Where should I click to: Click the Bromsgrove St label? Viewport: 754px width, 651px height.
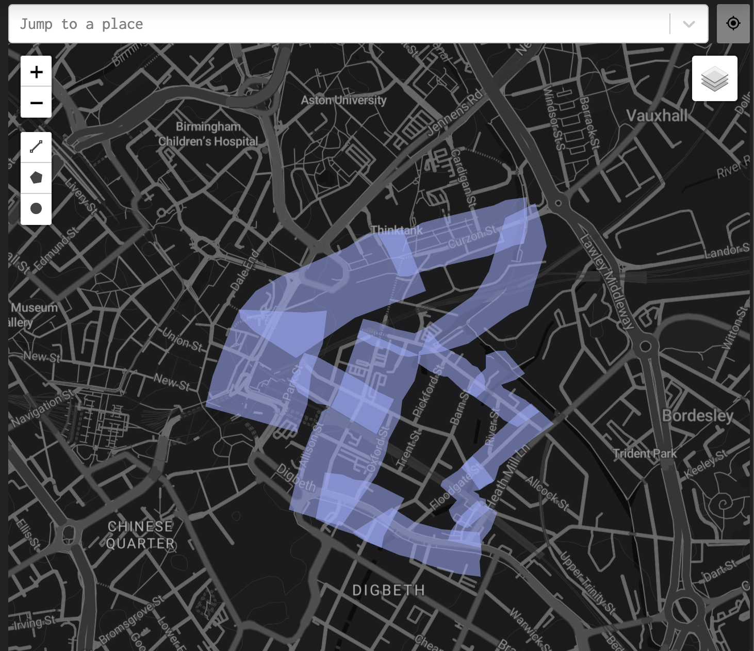click(132, 619)
